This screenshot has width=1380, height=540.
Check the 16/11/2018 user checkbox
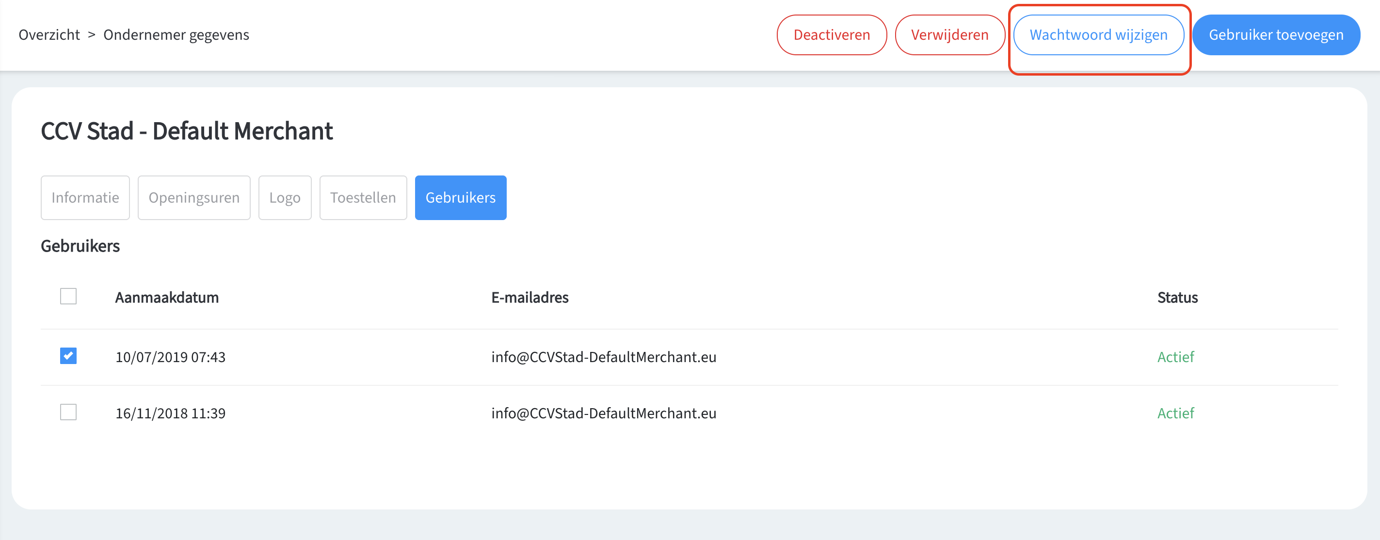click(x=68, y=412)
